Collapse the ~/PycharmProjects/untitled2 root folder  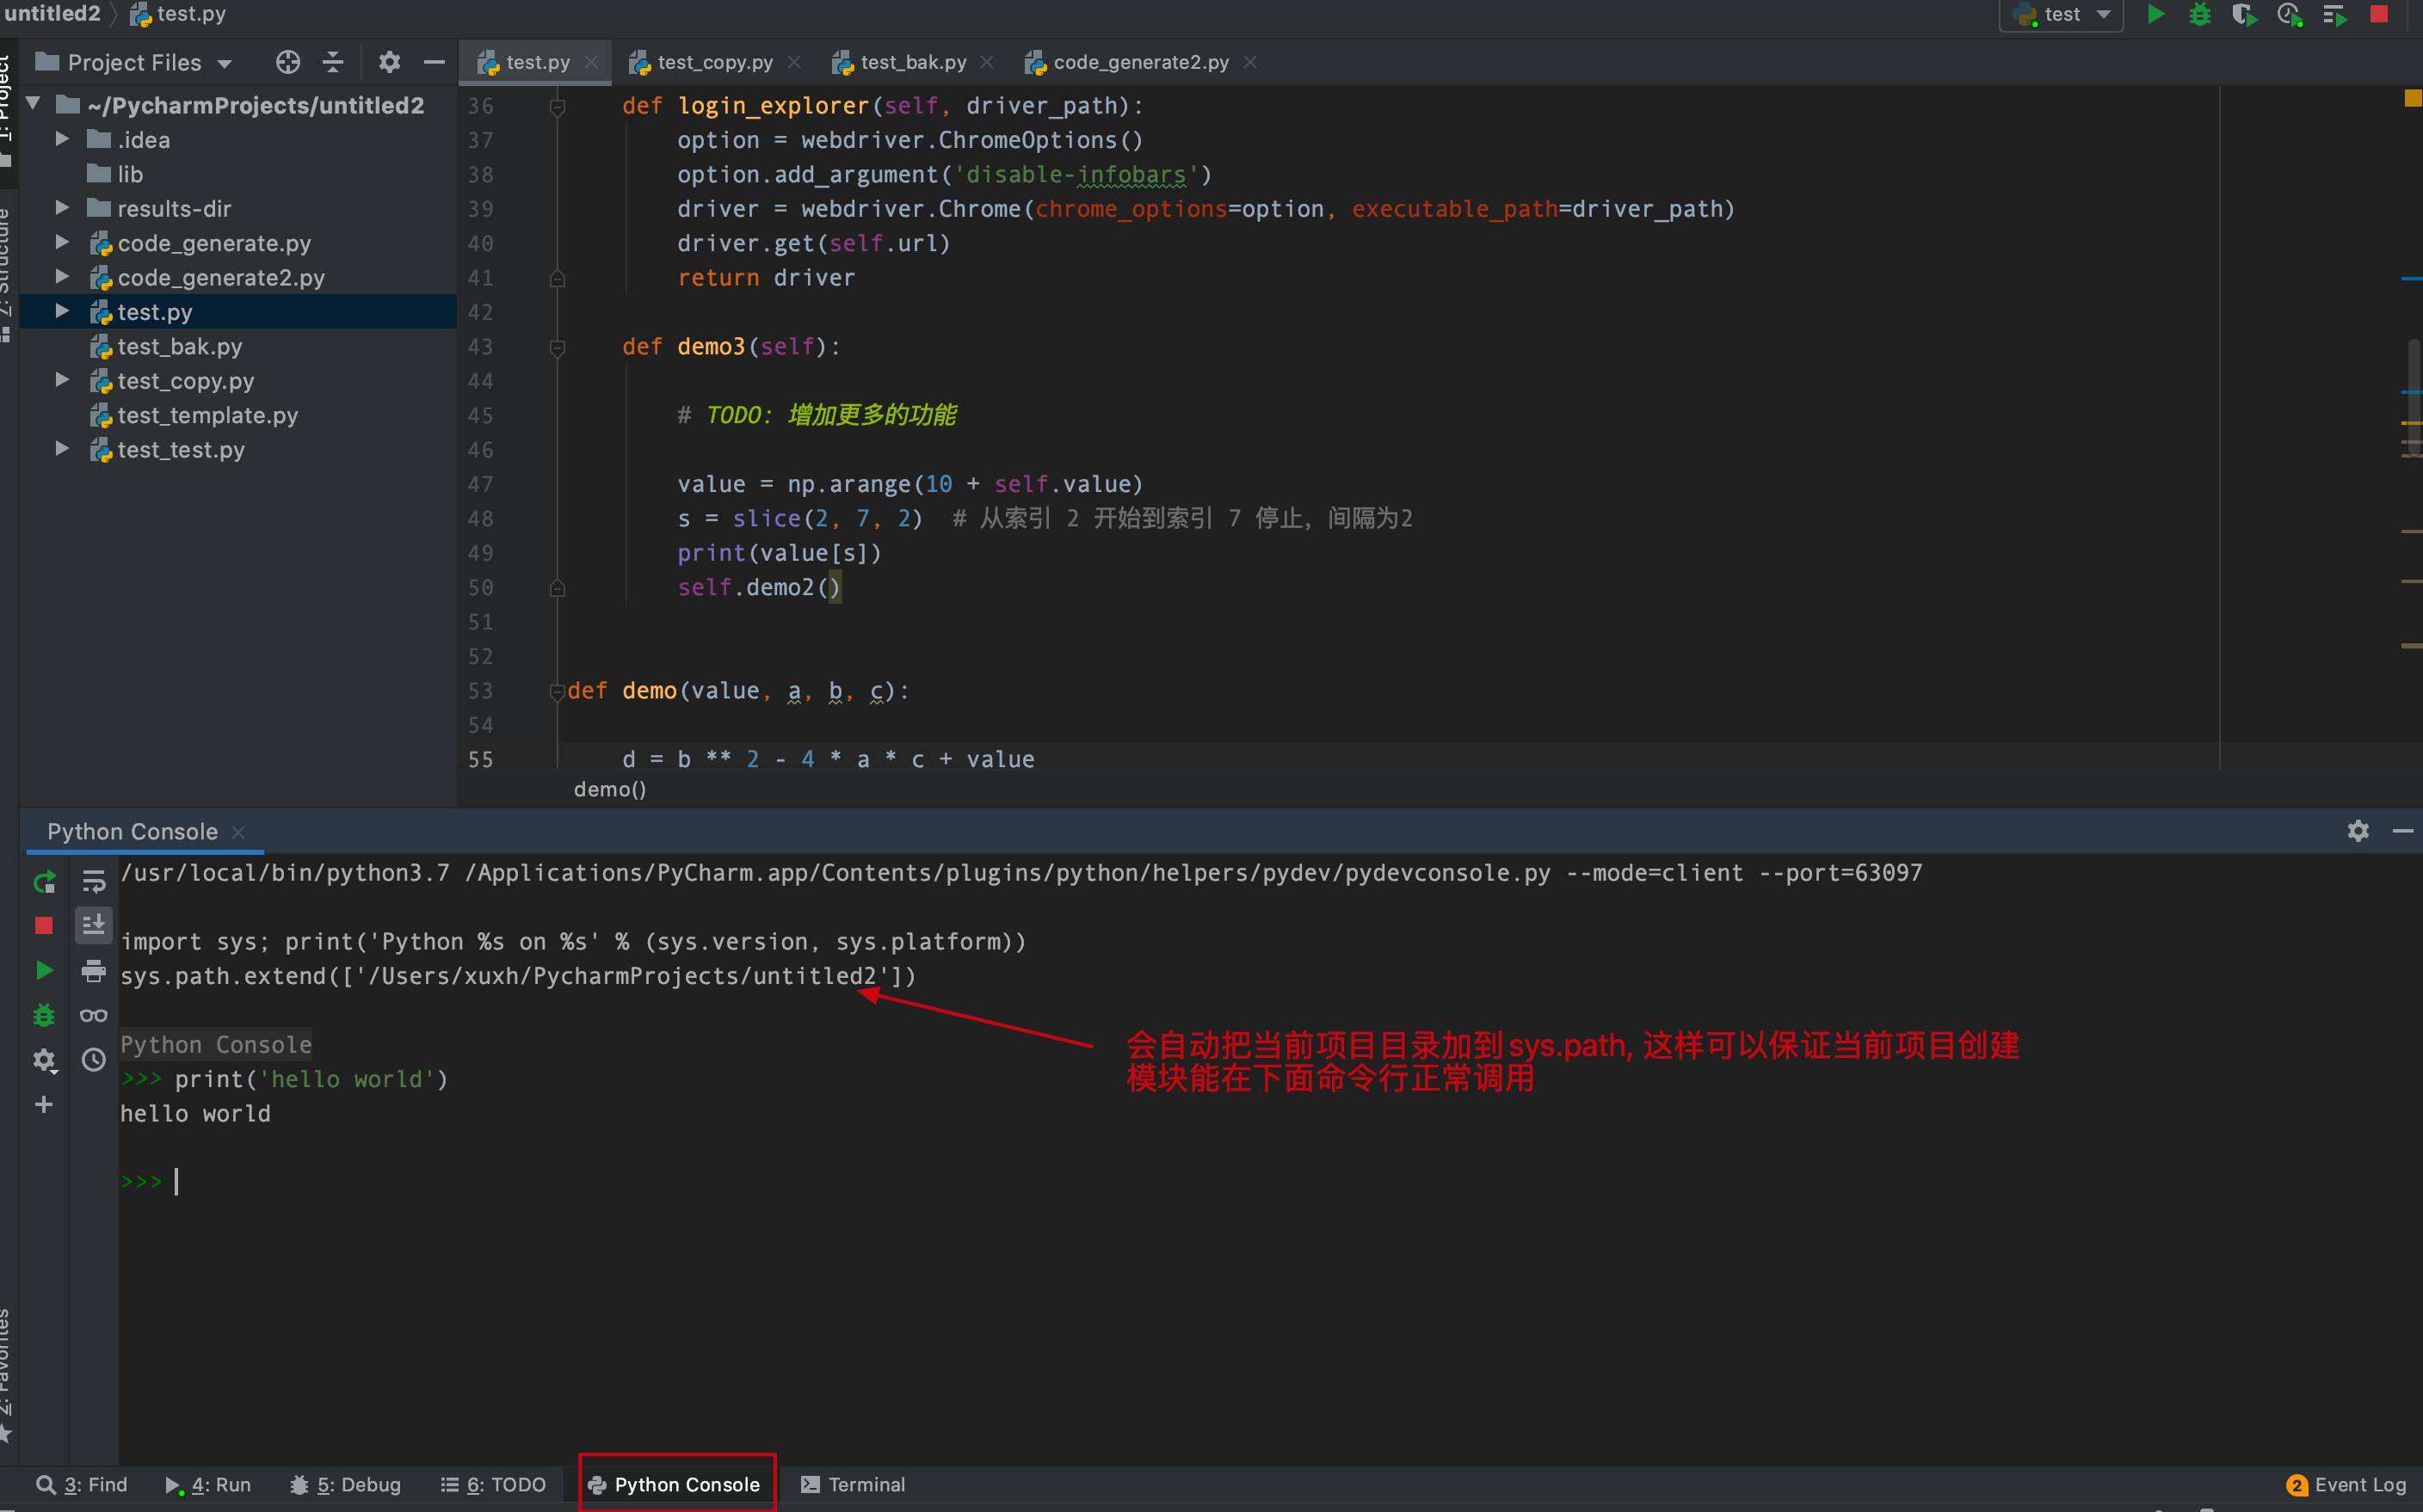tap(33, 104)
